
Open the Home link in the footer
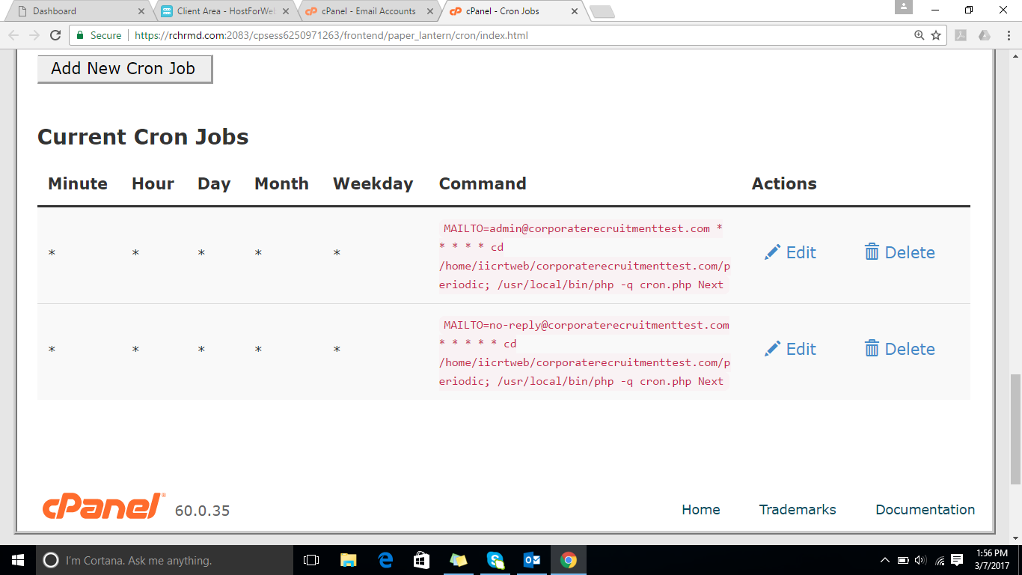click(x=701, y=510)
